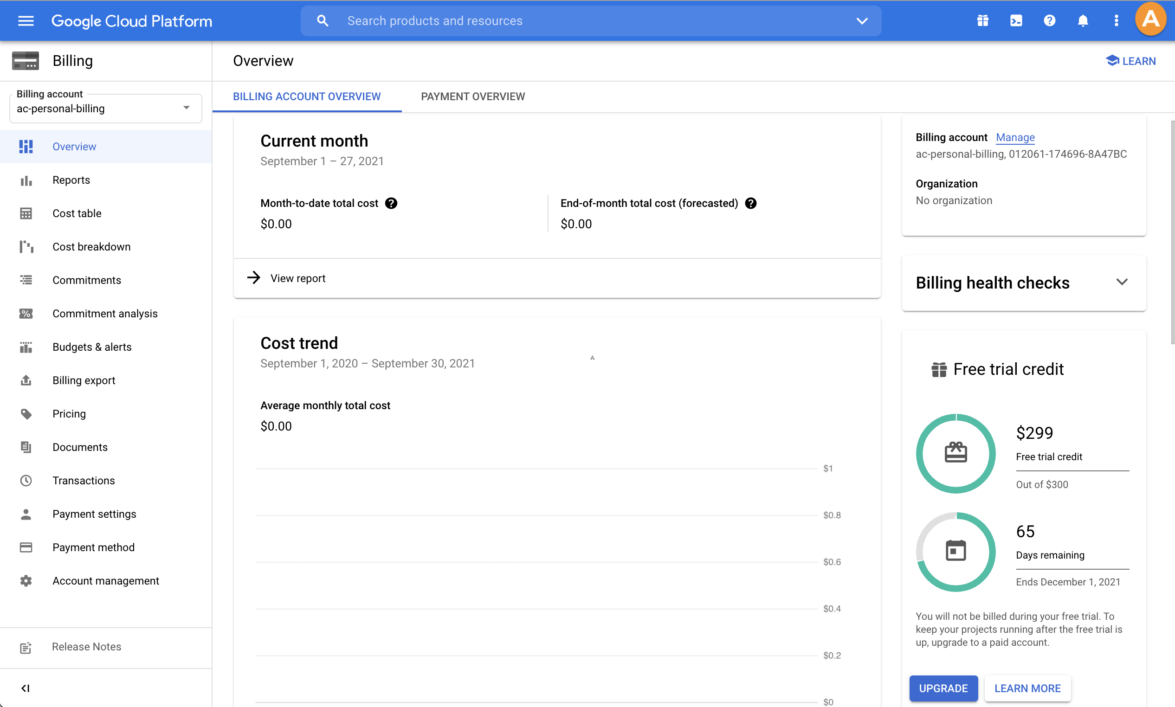Viewport: 1175px width, 707px height.
Task: Expand the search bar dropdown arrow
Action: [x=862, y=21]
